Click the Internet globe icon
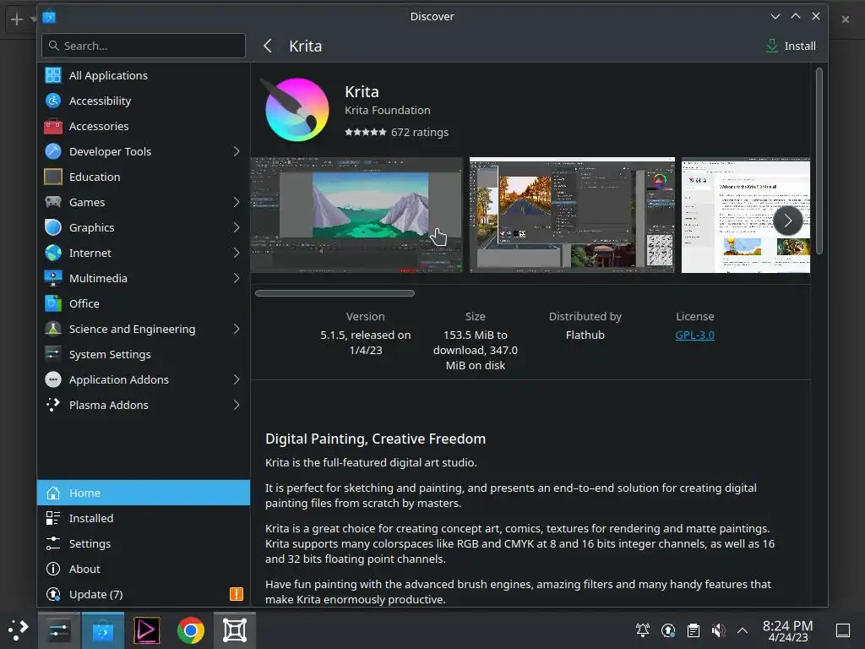This screenshot has width=865, height=649. tap(53, 253)
